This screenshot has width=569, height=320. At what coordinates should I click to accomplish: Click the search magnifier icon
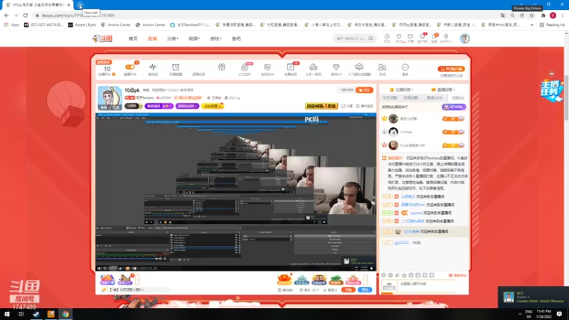(371, 38)
